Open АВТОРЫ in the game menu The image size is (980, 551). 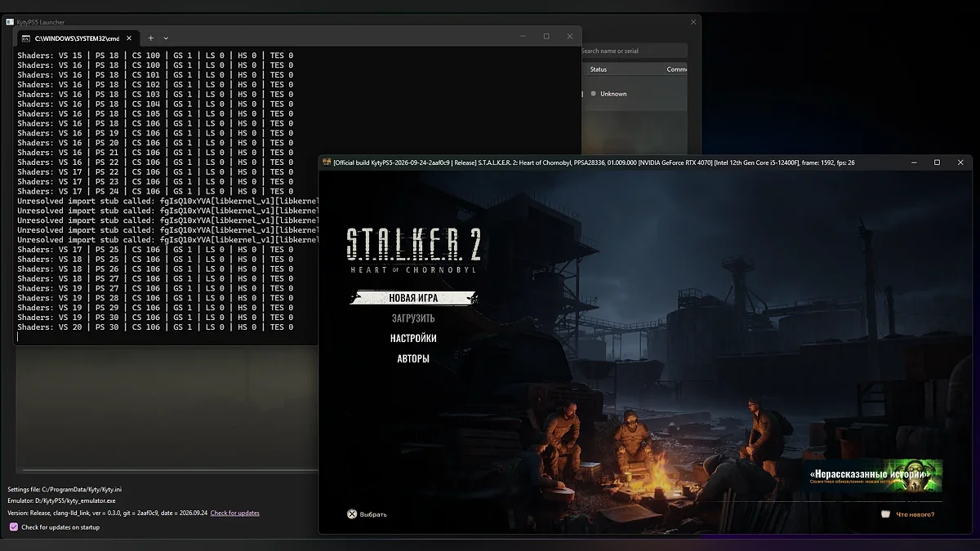pos(413,358)
